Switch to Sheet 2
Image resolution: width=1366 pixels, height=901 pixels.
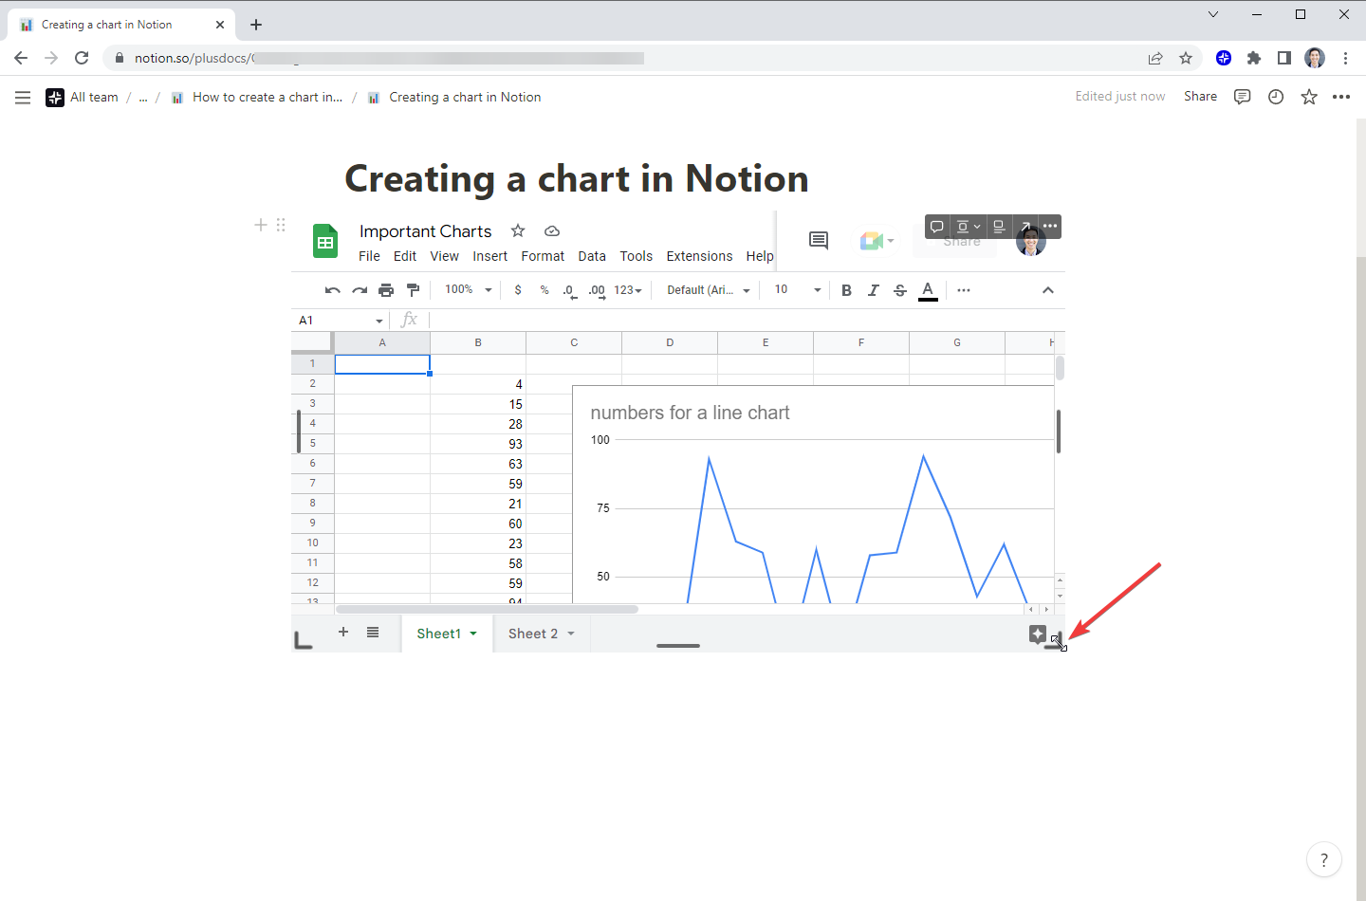[x=534, y=633]
